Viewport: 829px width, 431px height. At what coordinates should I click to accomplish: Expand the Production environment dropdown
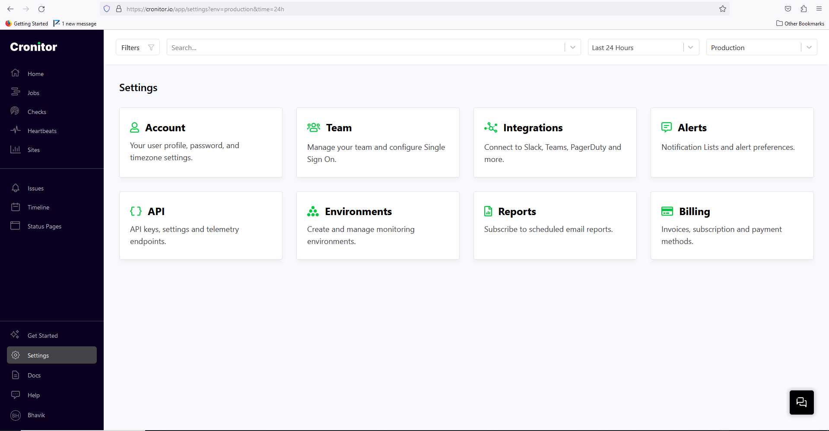pyautogui.click(x=809, y=48)
